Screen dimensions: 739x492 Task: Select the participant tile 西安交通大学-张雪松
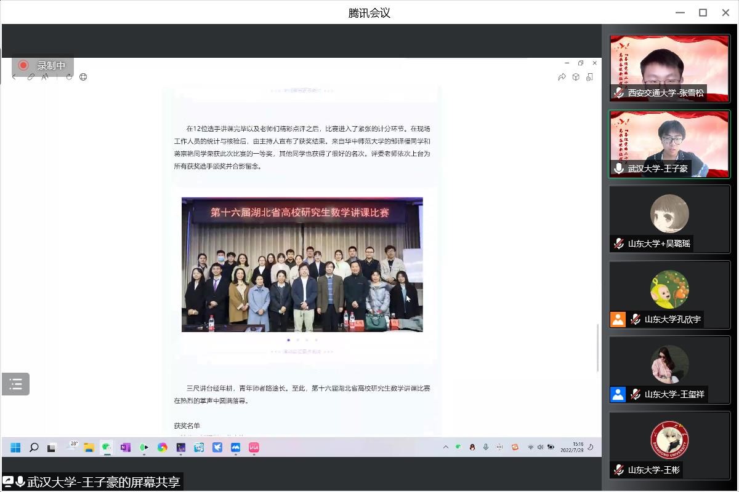coord(669,68)
